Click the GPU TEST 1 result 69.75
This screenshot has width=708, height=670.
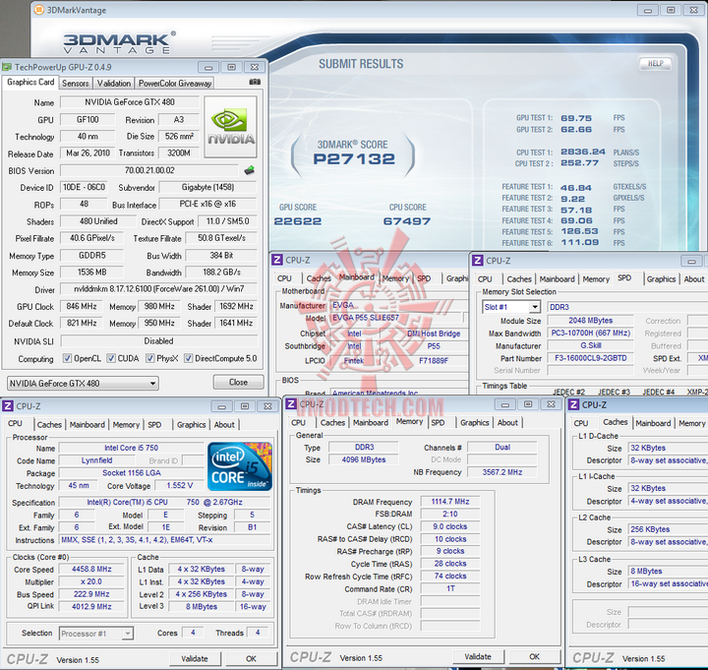pos(576,118)
